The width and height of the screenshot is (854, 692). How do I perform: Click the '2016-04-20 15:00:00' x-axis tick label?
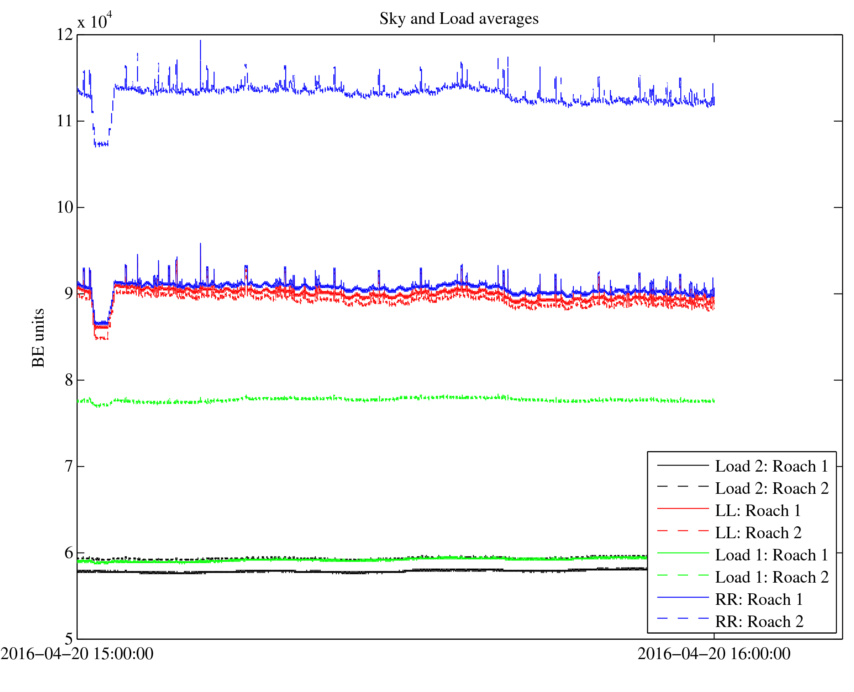click(x=77, y=654)
